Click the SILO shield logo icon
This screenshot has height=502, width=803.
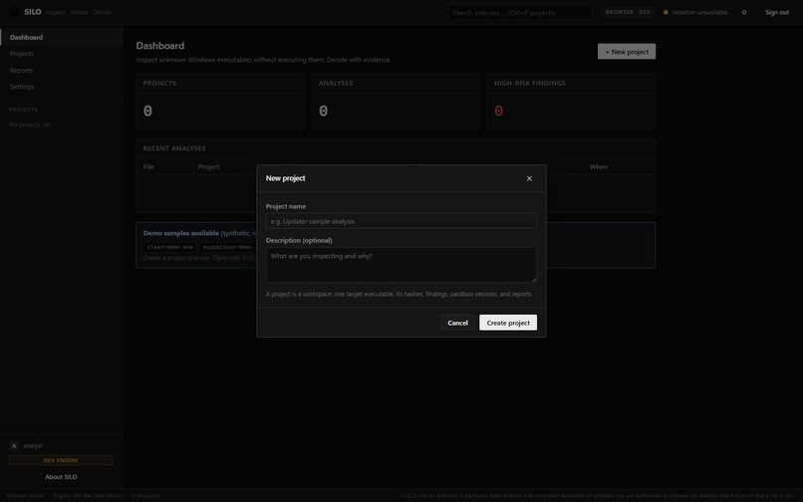(x=14, y=12)
